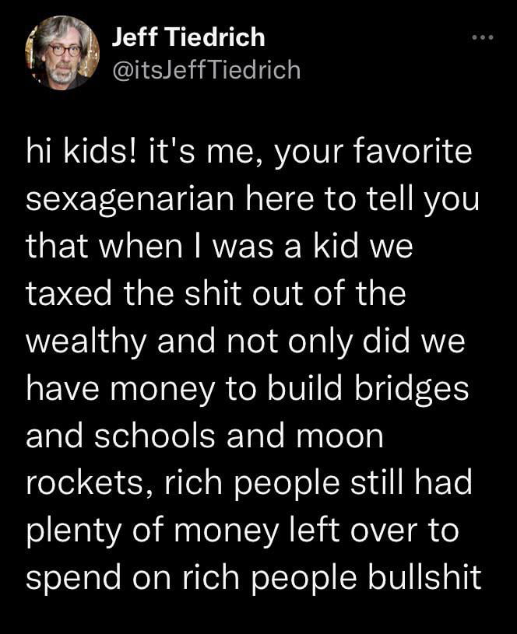Click the word "bridges" in the tweet
This screenshot has height=634, width=517.
tap(412, 390)
